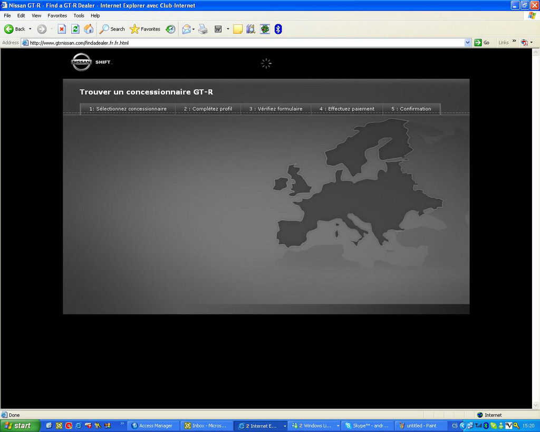Select the 4 : Effectuez paiement step

pos(346,109)
